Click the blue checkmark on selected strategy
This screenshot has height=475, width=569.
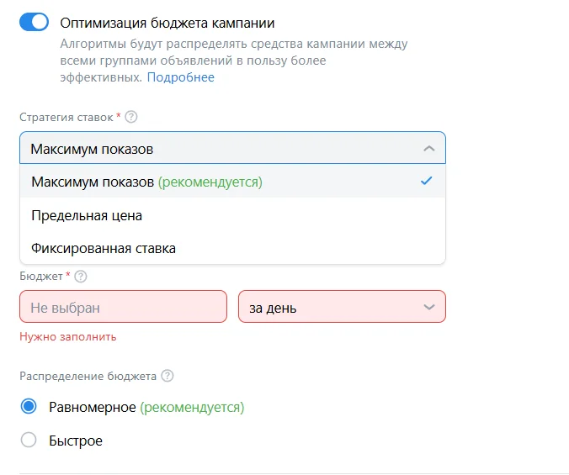[427, 181]
